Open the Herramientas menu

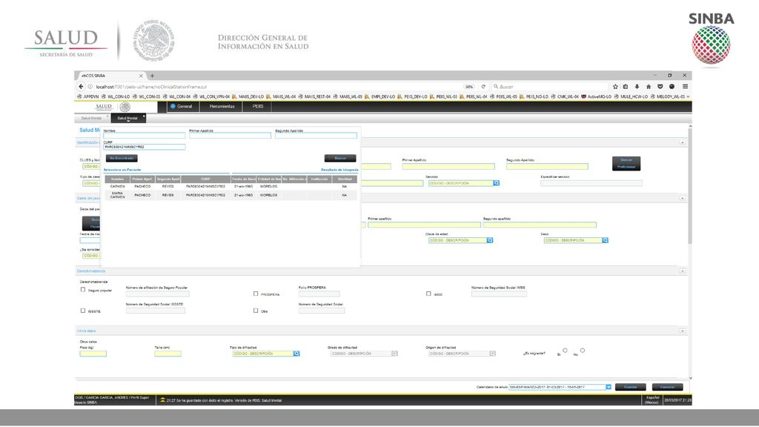click(x=222, y=107)
